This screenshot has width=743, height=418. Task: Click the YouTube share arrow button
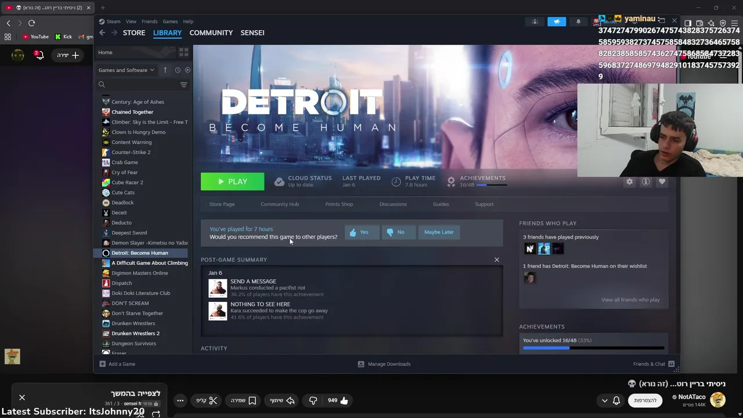[282, 401]
